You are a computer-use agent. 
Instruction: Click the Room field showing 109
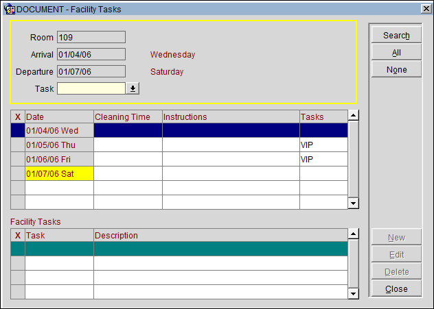point(91,37)
